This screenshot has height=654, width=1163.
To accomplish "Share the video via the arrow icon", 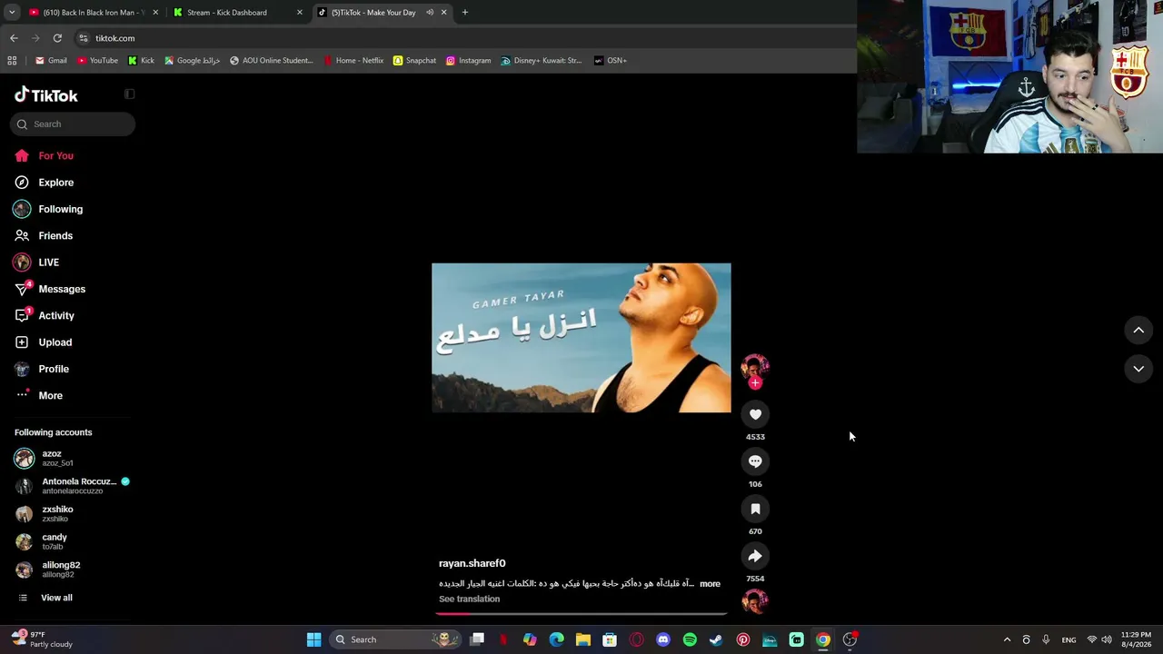I will [x=755, y=556].
